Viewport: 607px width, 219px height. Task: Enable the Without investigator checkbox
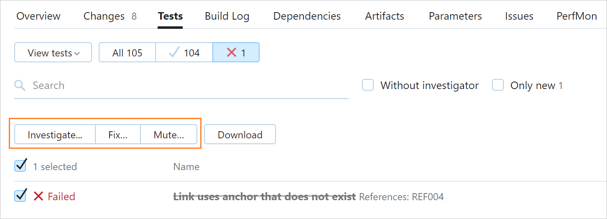pyautogui.click(x=368, y=86)
